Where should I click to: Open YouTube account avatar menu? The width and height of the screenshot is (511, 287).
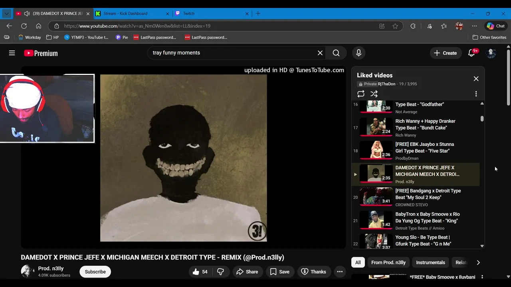click(491, 53)
